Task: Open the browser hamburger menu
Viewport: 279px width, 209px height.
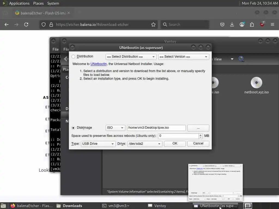Action: coord(272,24)
